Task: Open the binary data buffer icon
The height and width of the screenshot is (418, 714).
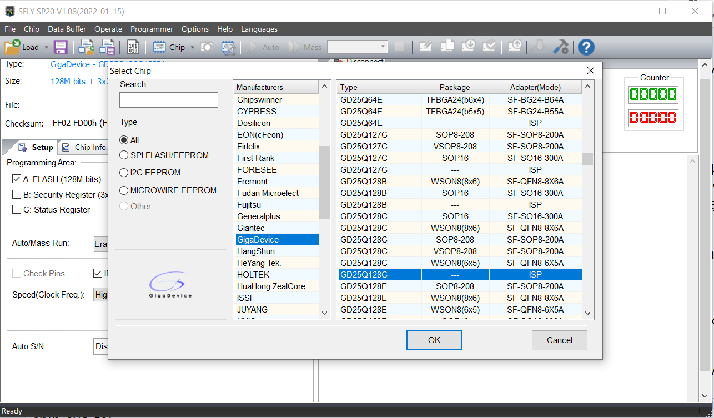Action: [x=133, y=47]
